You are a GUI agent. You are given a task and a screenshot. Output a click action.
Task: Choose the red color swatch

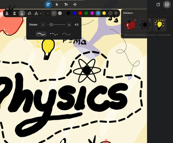pos(80,13)
